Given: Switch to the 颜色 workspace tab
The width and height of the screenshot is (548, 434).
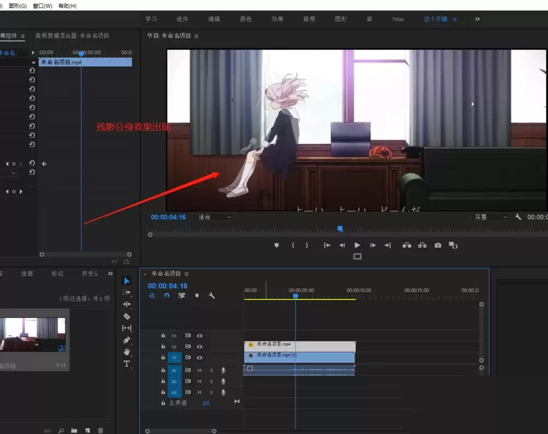Looking at the screenshot, I should (x=245, y=19).
